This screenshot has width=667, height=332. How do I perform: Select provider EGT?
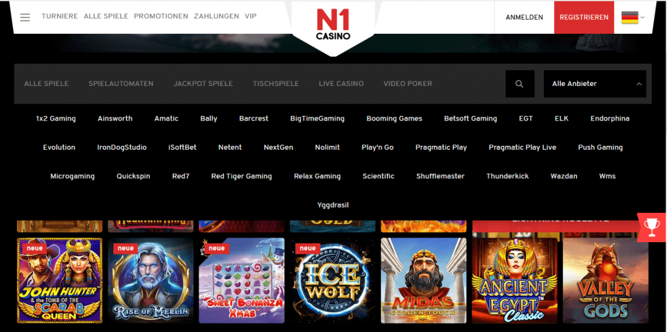[x=526, y=118]
